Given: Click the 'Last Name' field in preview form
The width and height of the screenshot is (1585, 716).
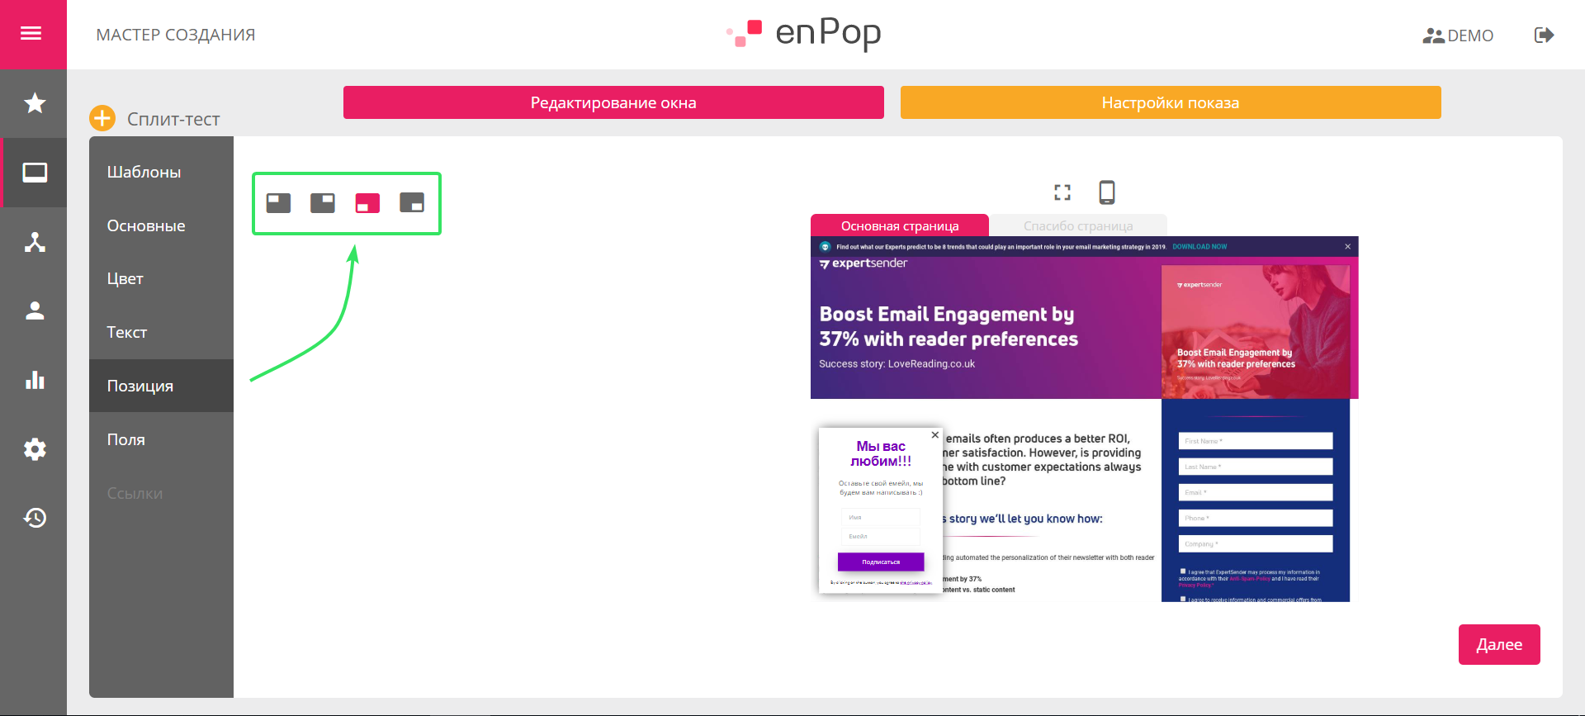Looking at the screenshot, I should click(1256, 467).
